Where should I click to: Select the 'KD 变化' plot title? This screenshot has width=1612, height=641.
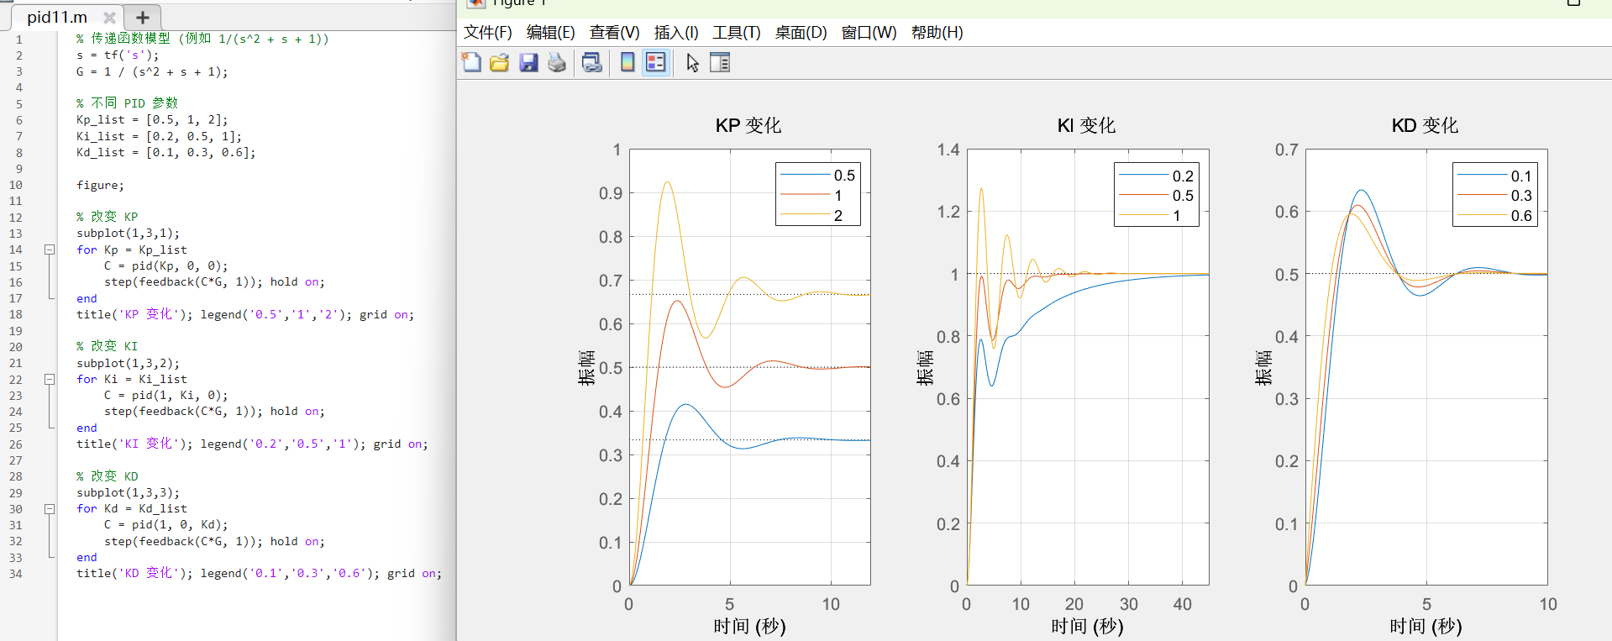pyautogui.click(x=1425, y=125)
